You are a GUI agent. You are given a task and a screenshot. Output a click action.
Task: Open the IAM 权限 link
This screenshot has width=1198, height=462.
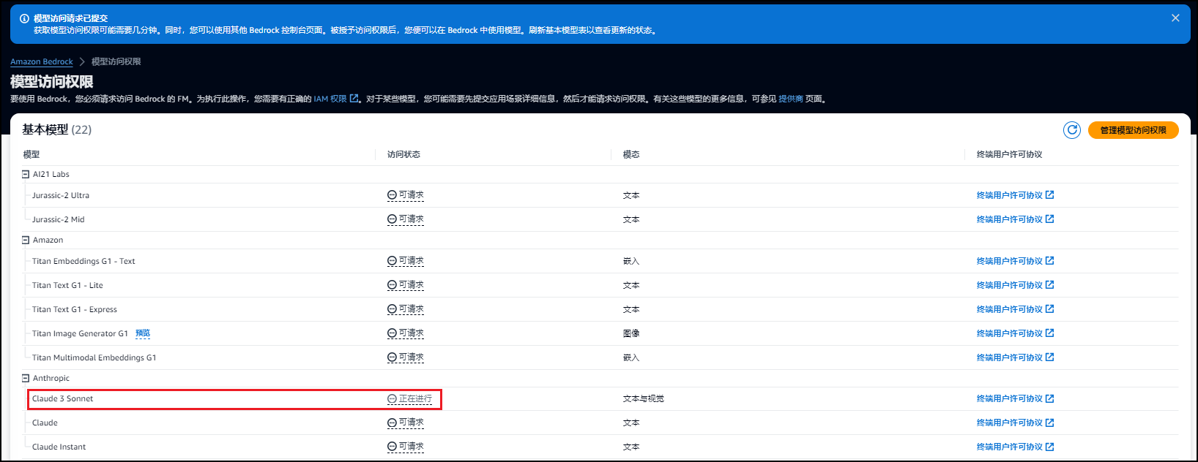336,99
